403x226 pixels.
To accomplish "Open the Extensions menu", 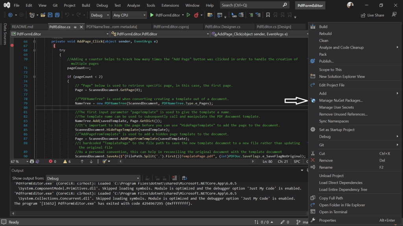I will click(x=170, y=5).
